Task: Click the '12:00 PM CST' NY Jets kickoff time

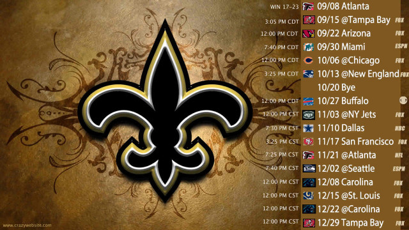Action: point(281,114)
